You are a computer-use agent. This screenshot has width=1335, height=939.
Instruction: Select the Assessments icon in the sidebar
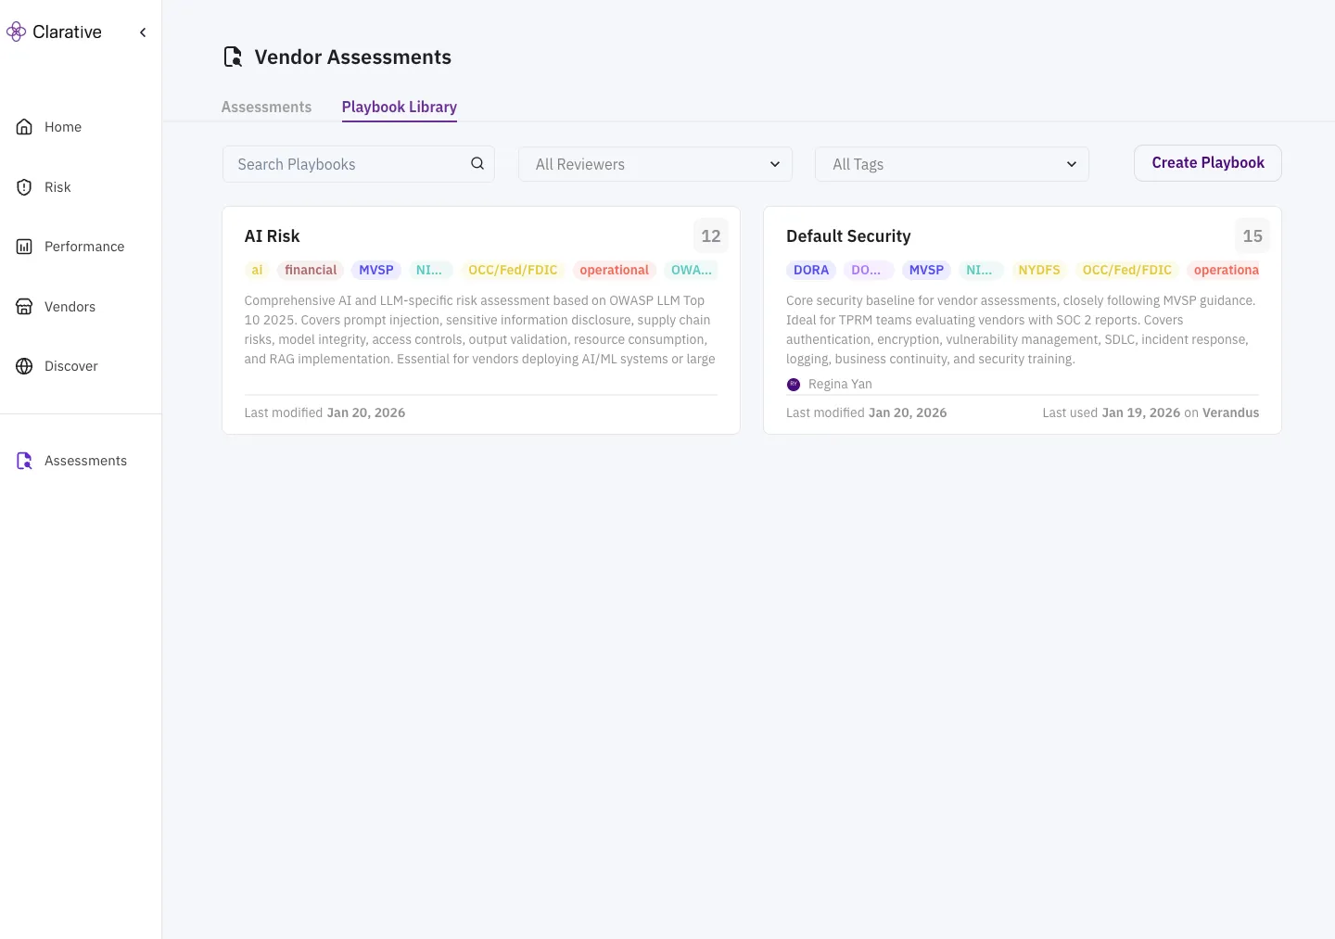[23, 461]
